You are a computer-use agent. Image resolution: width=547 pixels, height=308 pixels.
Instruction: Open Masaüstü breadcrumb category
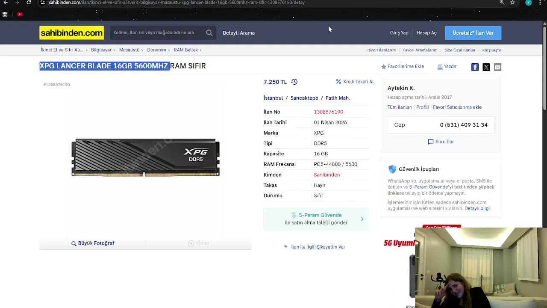(129, 50)
